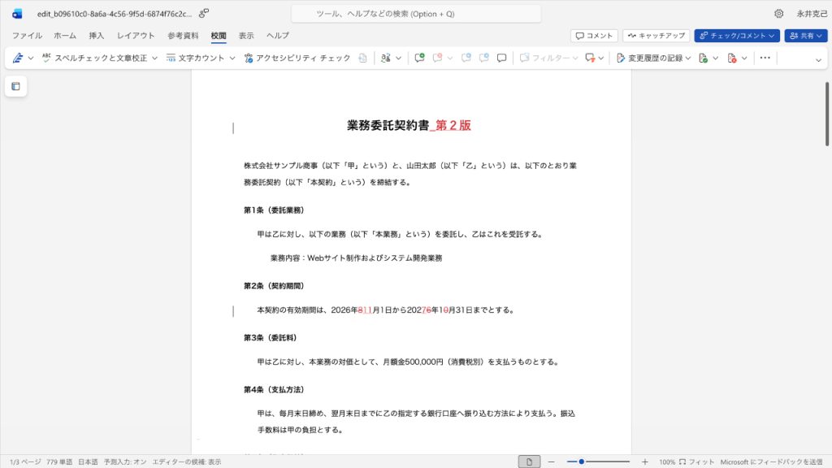Click the キャッチアップ button
This screenshot has height=468, width=832.
656,36
